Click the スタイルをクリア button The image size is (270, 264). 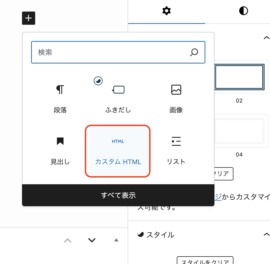[x=205, y=260]
